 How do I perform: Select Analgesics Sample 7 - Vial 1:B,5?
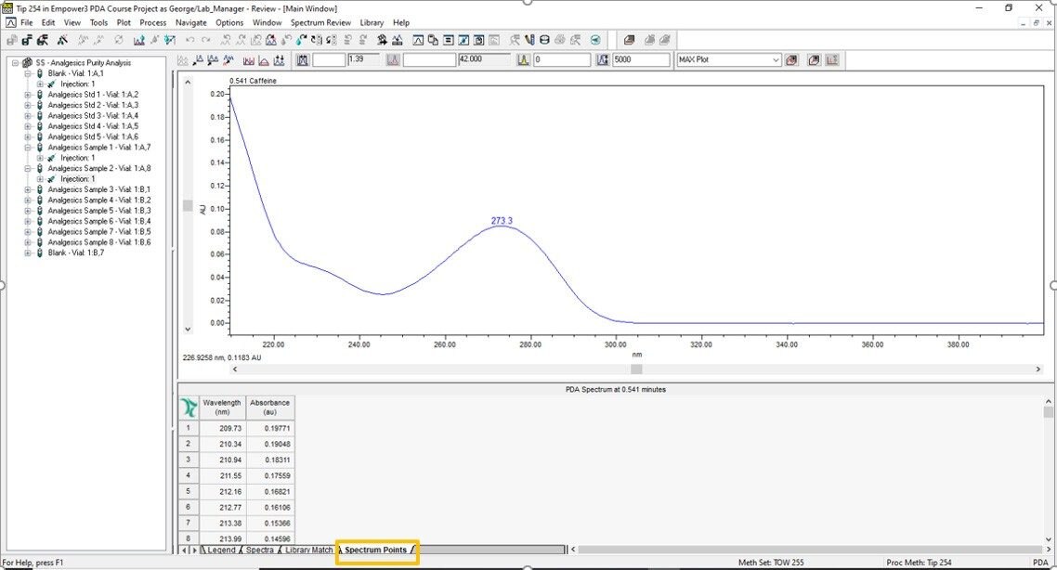(99, 232)
